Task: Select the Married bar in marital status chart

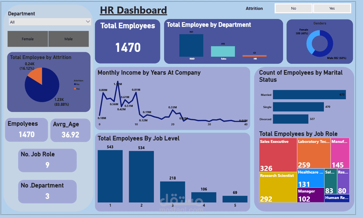Action: coord(309,95)
